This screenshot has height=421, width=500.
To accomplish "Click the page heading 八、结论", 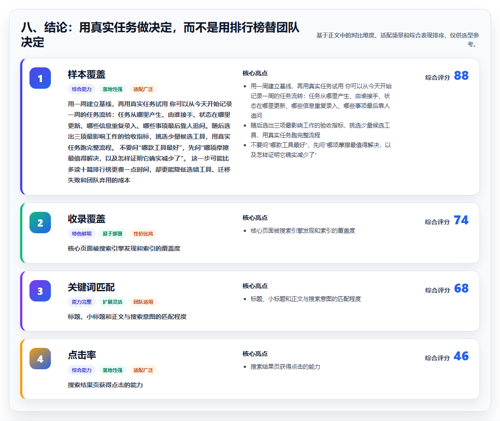I will pyautogui.click(x=160, y=35).
